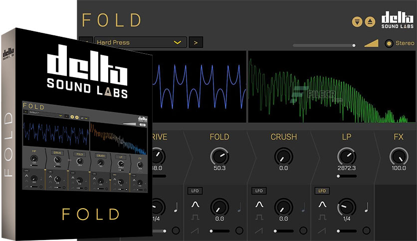Screen dimensions: 417x241
Task: Select sawtooth LFO shape in LP section
Action: tap(322, 231)
